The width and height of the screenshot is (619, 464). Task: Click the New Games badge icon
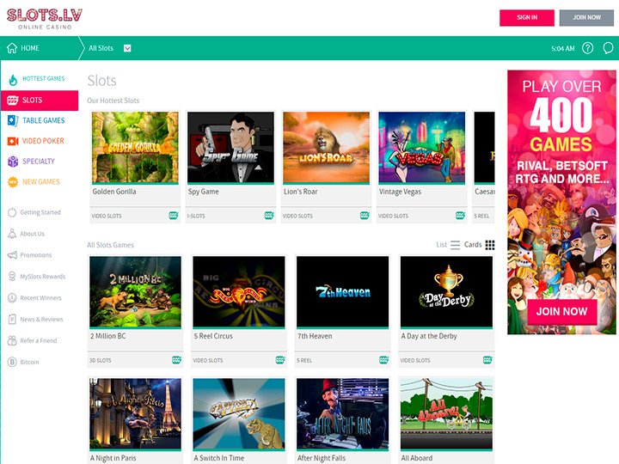point(13,181)
